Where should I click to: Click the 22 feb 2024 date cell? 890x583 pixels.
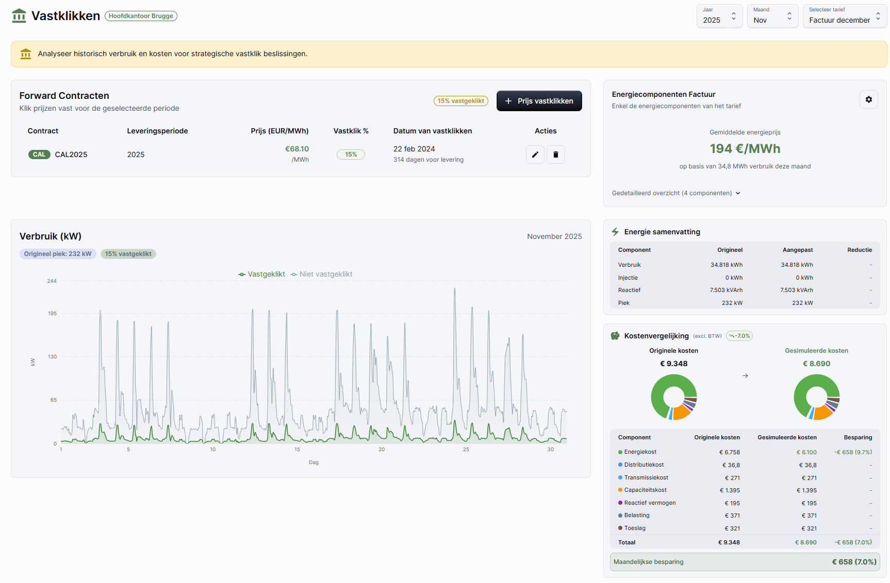point(414,149)
